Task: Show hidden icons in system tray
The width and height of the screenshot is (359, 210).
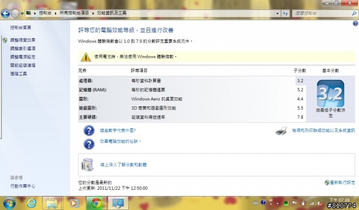Action: click(278, 203)
